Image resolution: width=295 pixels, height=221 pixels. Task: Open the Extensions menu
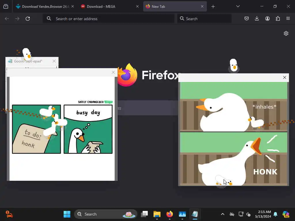pos(278,19)
